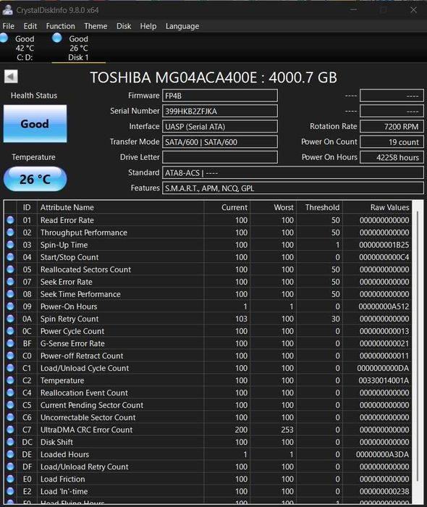Click raw value 00330014001A
The width and height of the screenshot is (427, 507).
pyautogui.click(x=384, y=380)
